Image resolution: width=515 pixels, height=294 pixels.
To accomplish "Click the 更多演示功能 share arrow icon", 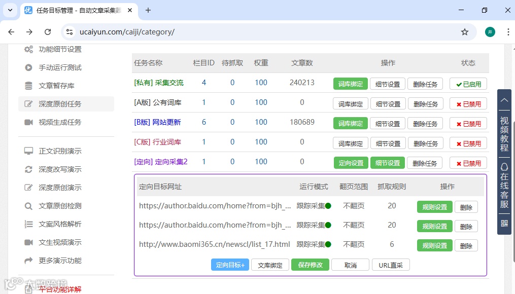I will click(x=28, y=261).
